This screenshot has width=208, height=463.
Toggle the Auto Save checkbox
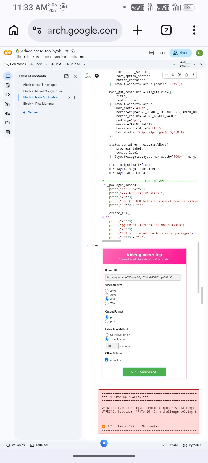tap(107, 360)
